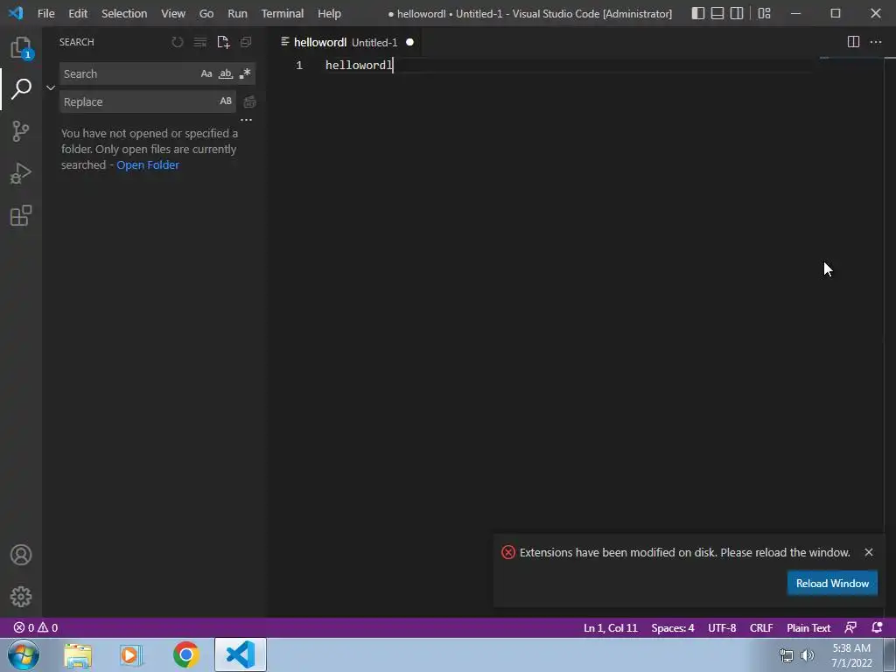The height and width of the screenshot is (672, 896).
Task: Open Windows Media Player from taskbar
Action: click(131, 654)
